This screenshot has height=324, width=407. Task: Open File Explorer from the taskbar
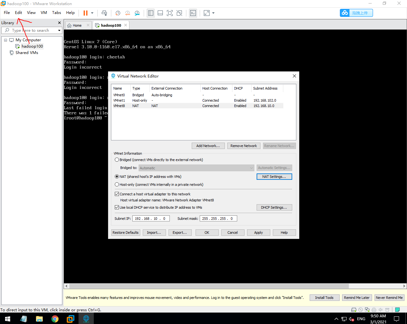(x=39, y=319)
